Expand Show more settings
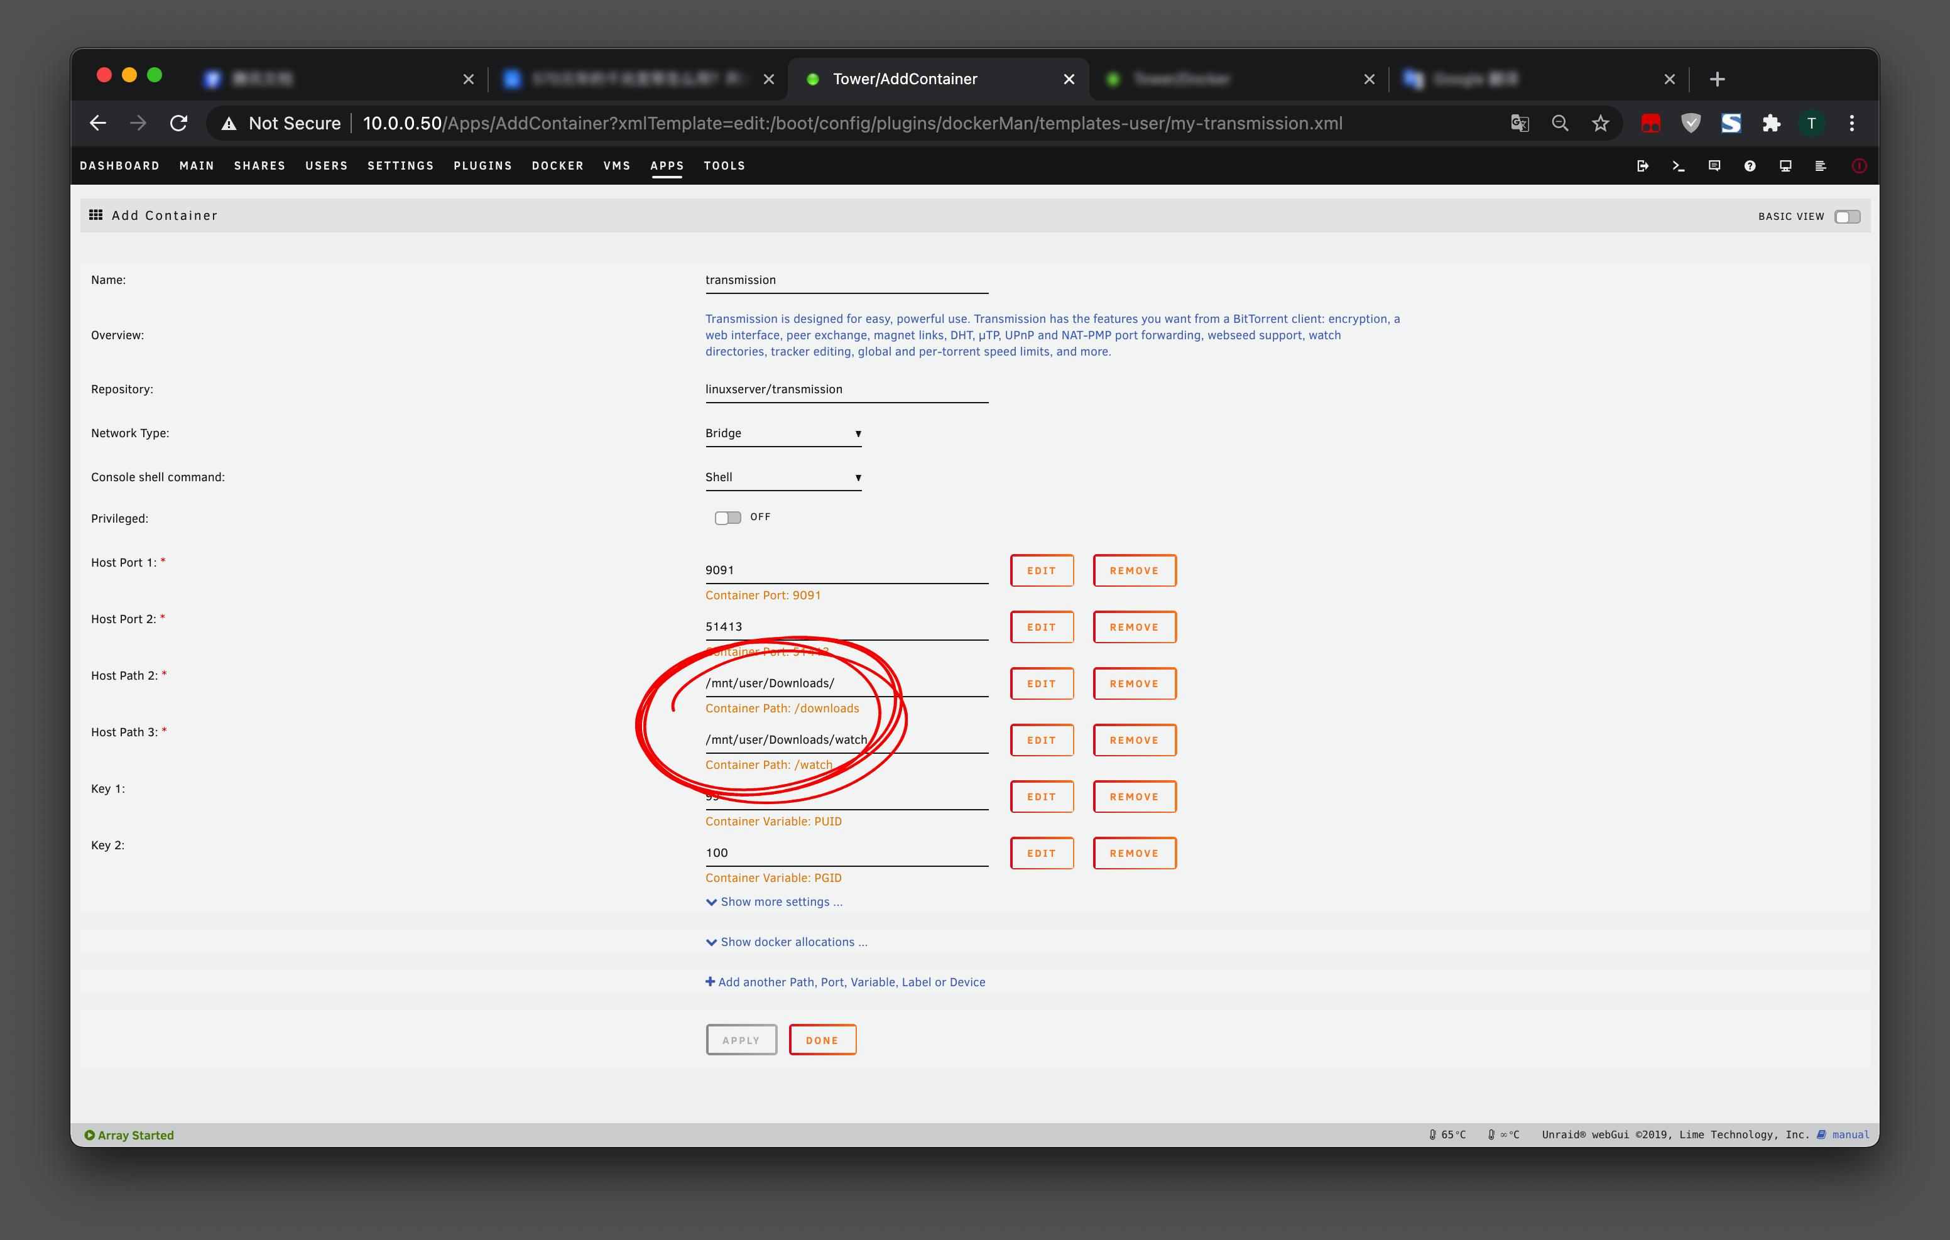 pos(774,901)
